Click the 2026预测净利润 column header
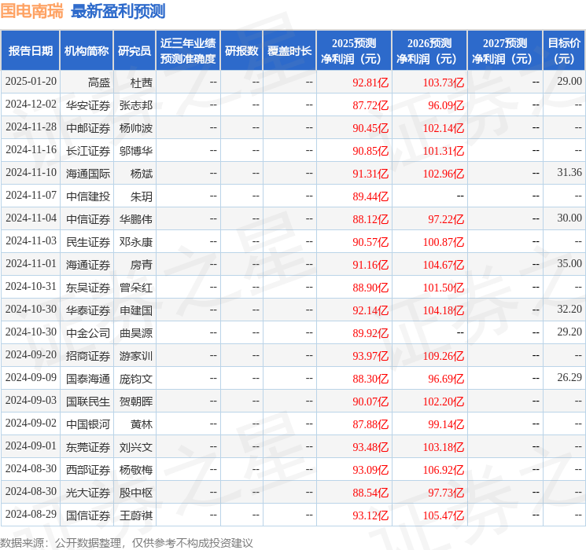The width and height of the screenshot is (586, 550). [429, 50]
